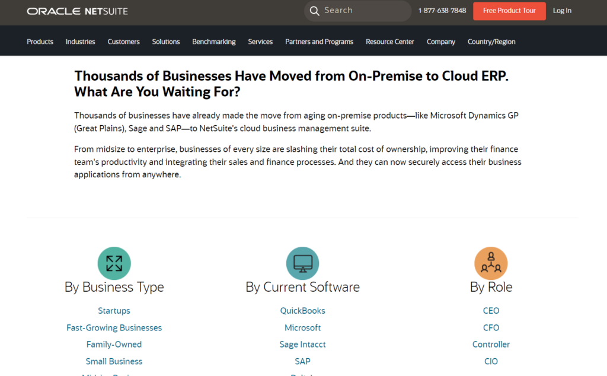
Task: Open the Customers menu
Action: point(123,42)
